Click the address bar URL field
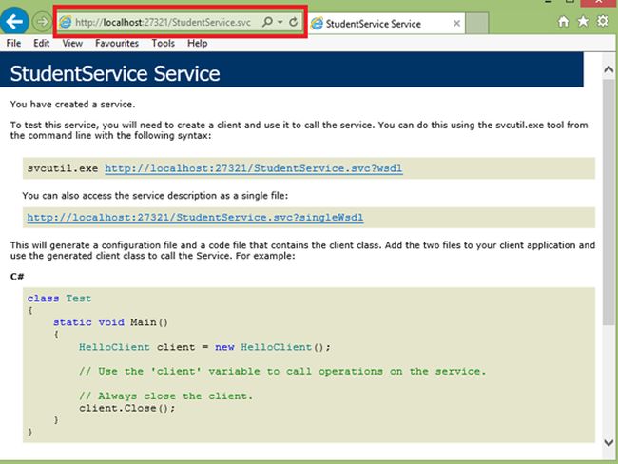The image size is (618, 464). [163, 22]
